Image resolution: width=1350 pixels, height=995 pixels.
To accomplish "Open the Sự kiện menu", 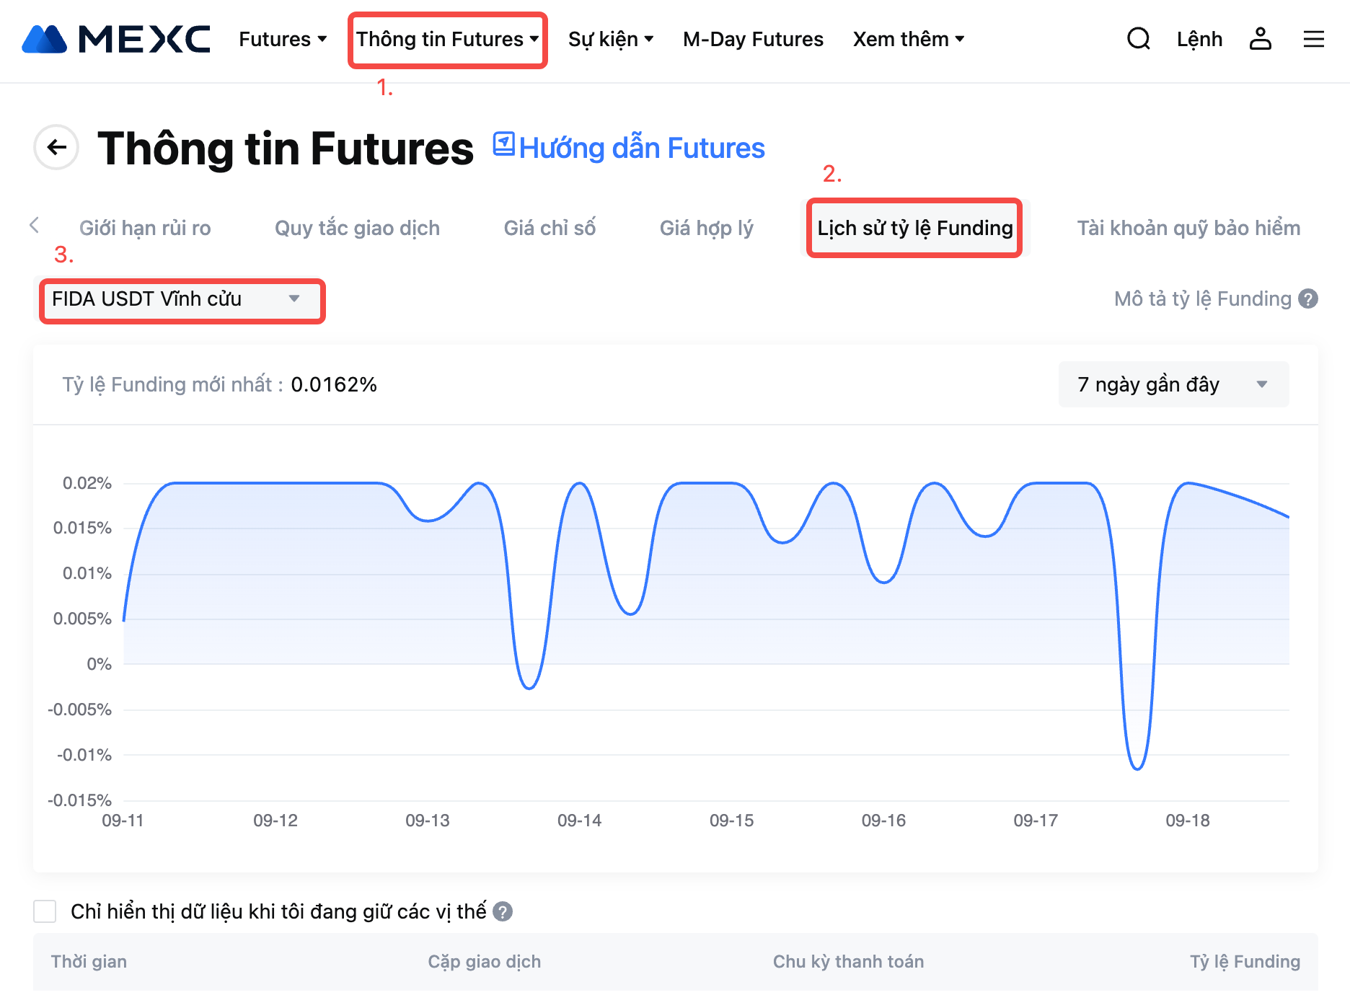I will point(610,40).
